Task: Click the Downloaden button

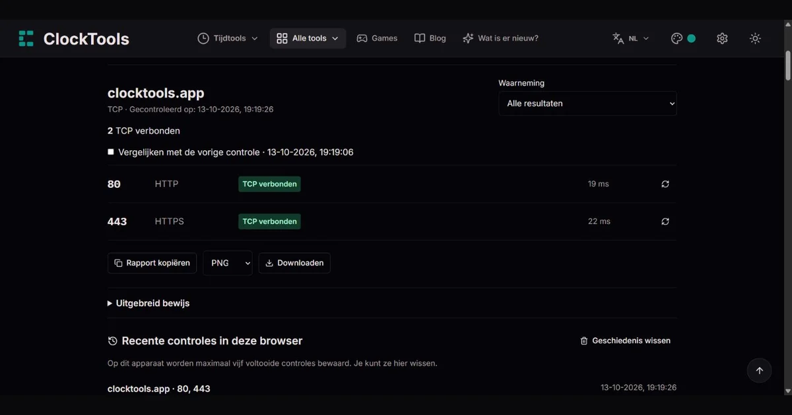Action: (294, 263)
